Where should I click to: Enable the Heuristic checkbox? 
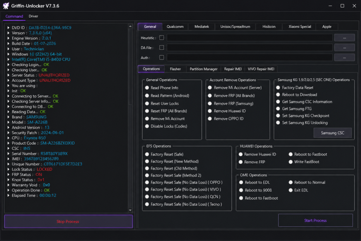pyautogui.click(x=161, y=37)
